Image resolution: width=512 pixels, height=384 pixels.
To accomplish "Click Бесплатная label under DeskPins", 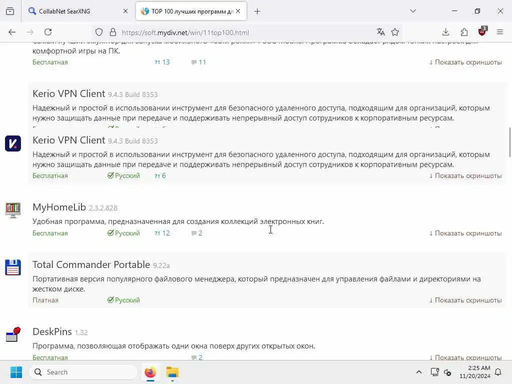I will pyautogui.click(x=50, y=357).
